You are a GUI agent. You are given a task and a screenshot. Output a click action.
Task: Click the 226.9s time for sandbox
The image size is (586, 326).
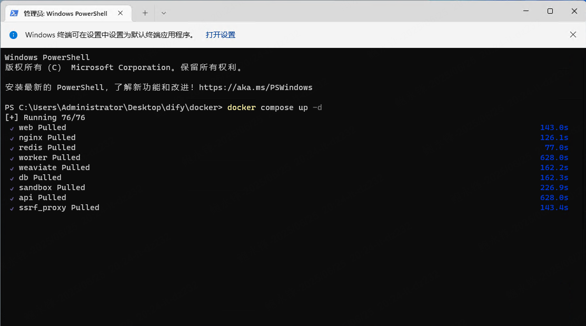554,187
